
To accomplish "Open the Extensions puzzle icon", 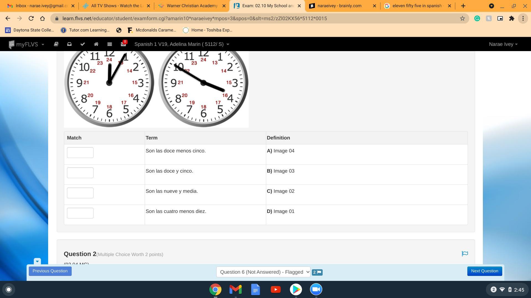I will pos(512,19).
